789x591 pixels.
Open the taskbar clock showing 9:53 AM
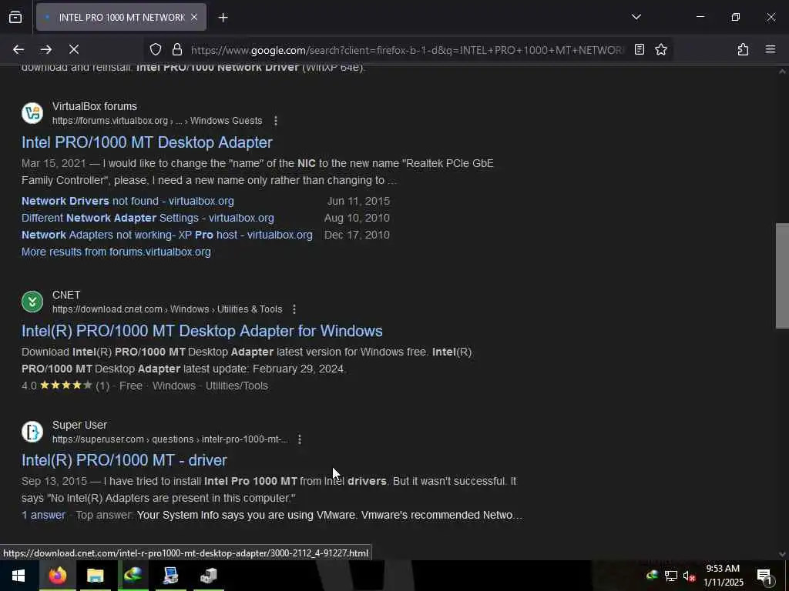point(723,576)
